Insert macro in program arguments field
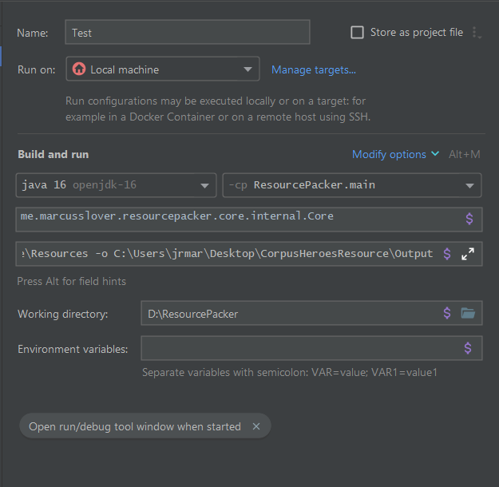This screenshot has width=499, height=487. (447, 254)
